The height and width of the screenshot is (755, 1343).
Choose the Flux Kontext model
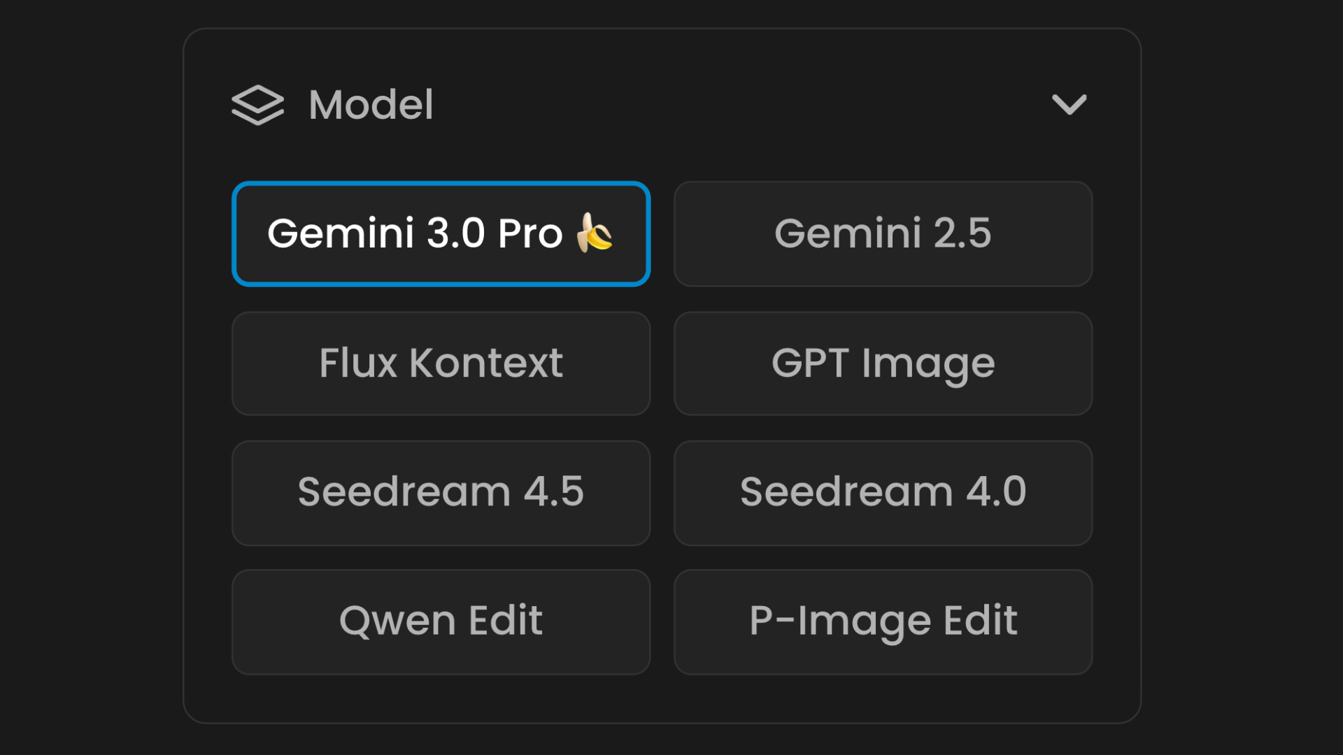tap(441, 364)
